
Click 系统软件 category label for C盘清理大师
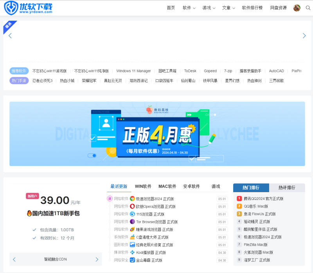point(121,237)
